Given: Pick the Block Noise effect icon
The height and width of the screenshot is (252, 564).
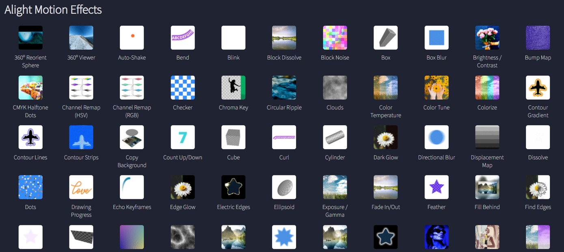Looking at the screenshot, I should click(335, 38).
